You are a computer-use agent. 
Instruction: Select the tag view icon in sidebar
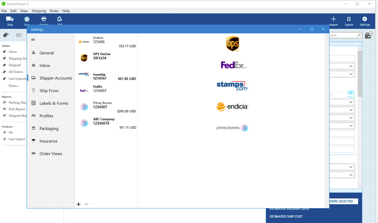6,35
